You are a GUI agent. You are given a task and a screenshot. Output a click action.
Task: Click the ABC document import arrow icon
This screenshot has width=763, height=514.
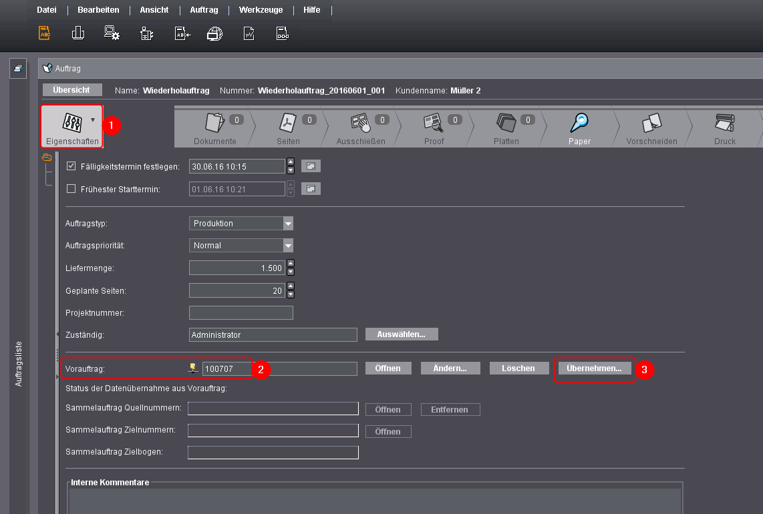click(182, 33)
